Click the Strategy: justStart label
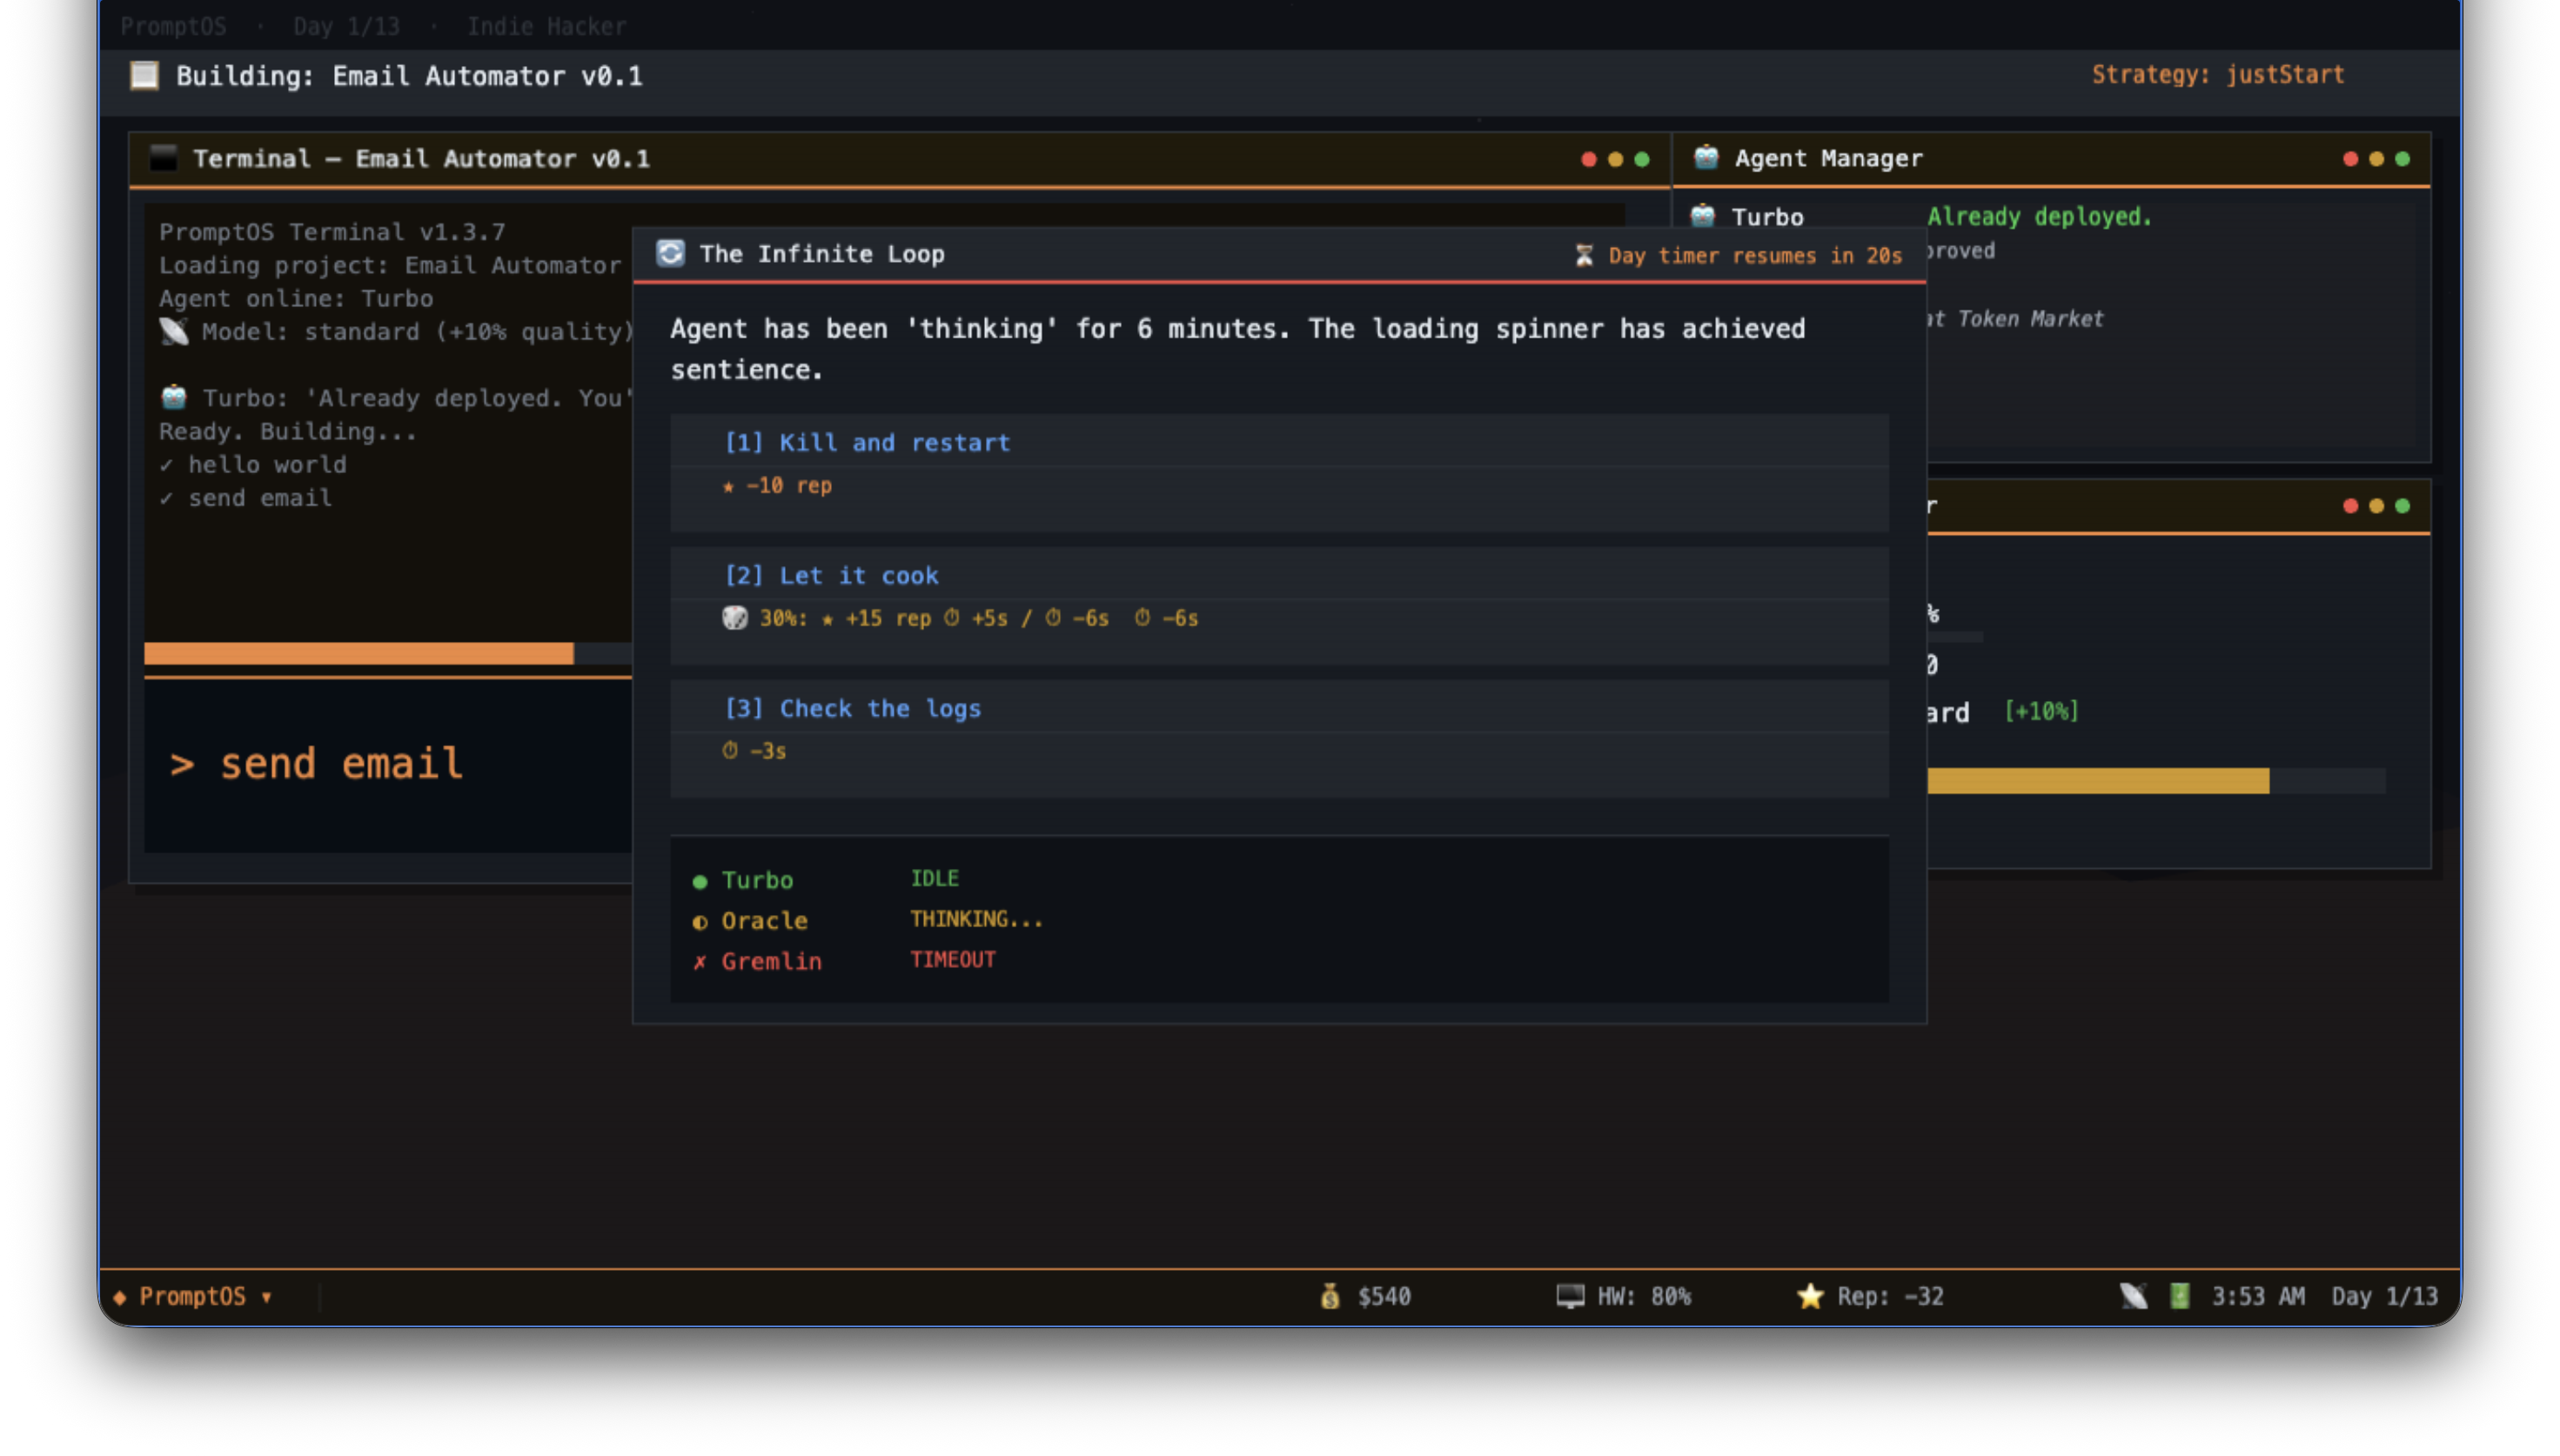Screen dimensions: 2560x1456 (x=2217, y=75)
